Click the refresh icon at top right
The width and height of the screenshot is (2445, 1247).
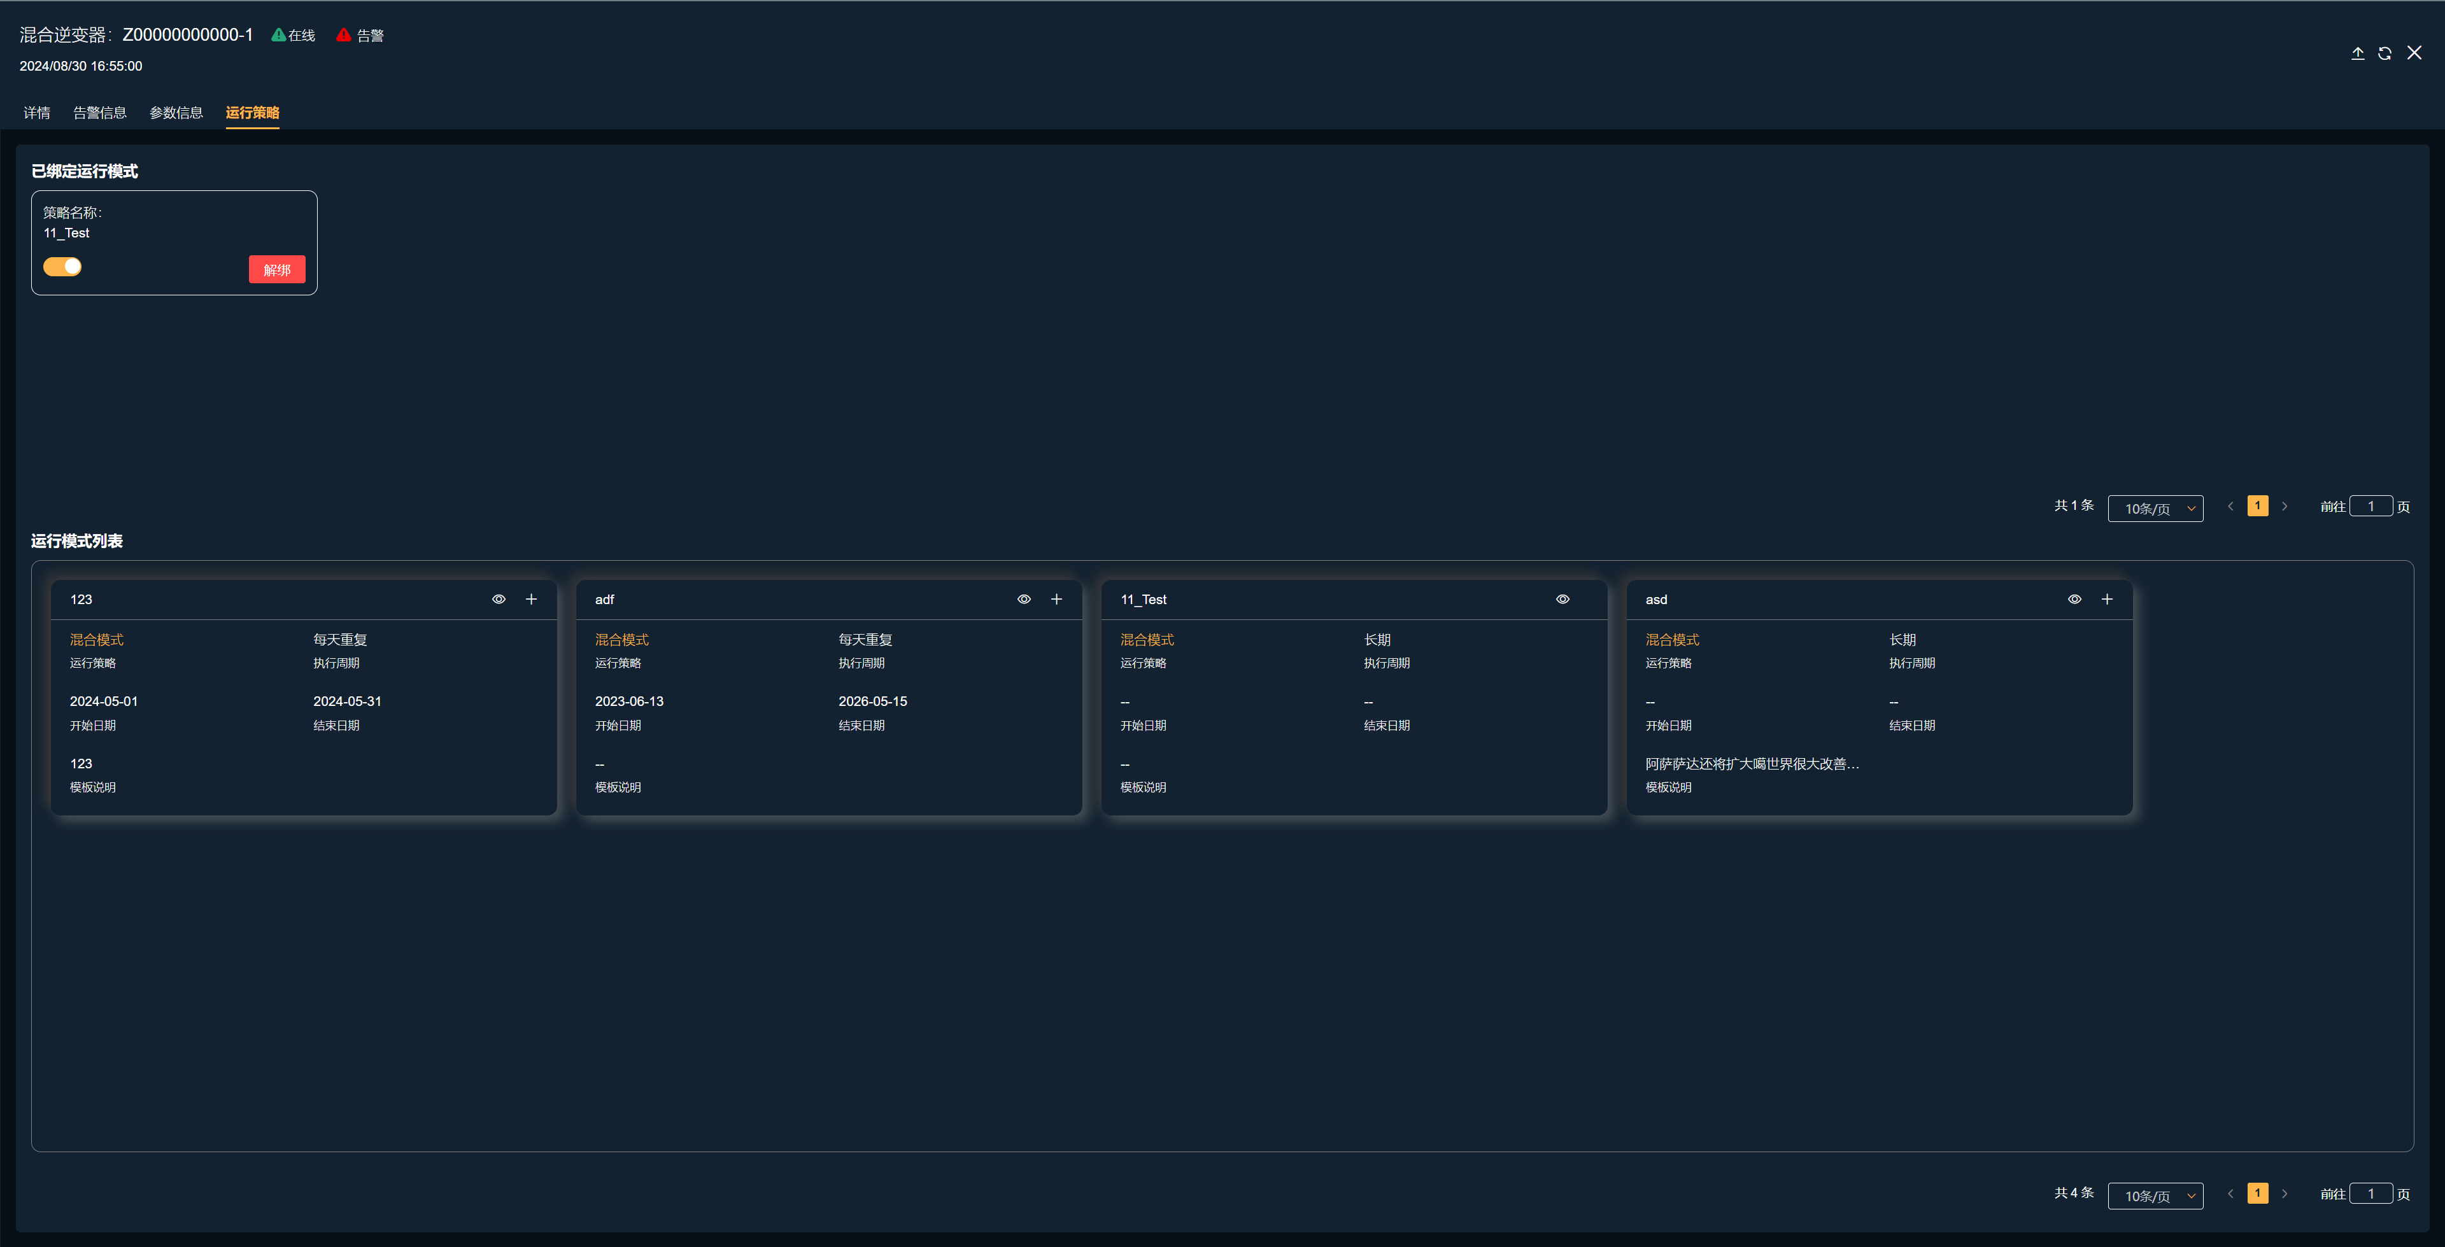tap(2385, 53)
